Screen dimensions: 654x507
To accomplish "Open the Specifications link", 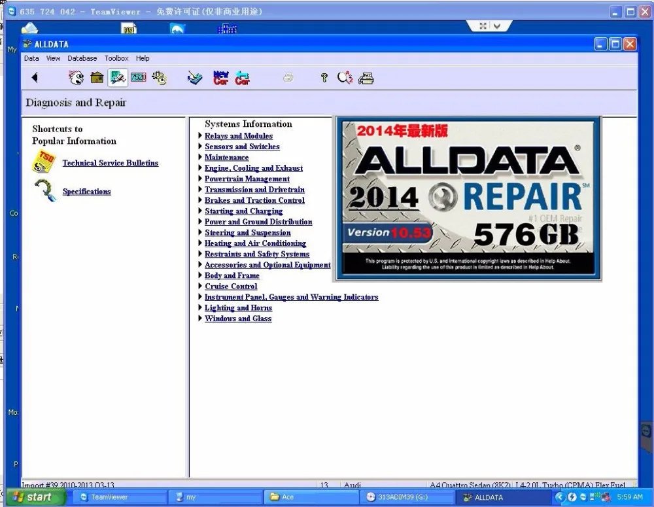I will pos(86,191).
